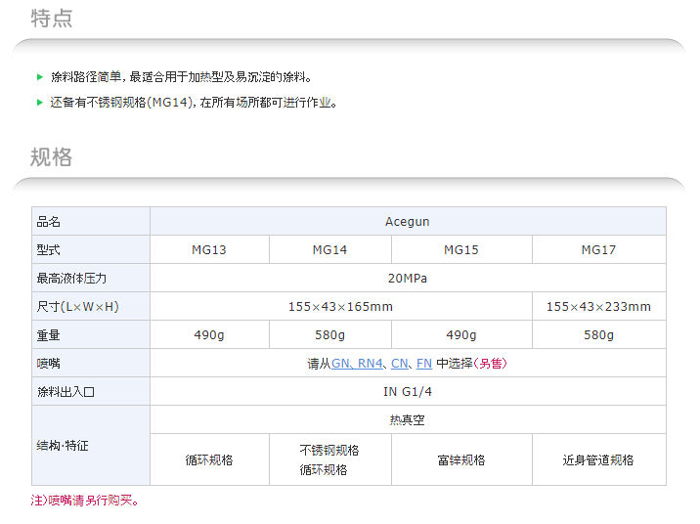The height and width of the screenshot is (524, 700).
Task: Click the 结构·特征 row header
Action: [91, 446]
